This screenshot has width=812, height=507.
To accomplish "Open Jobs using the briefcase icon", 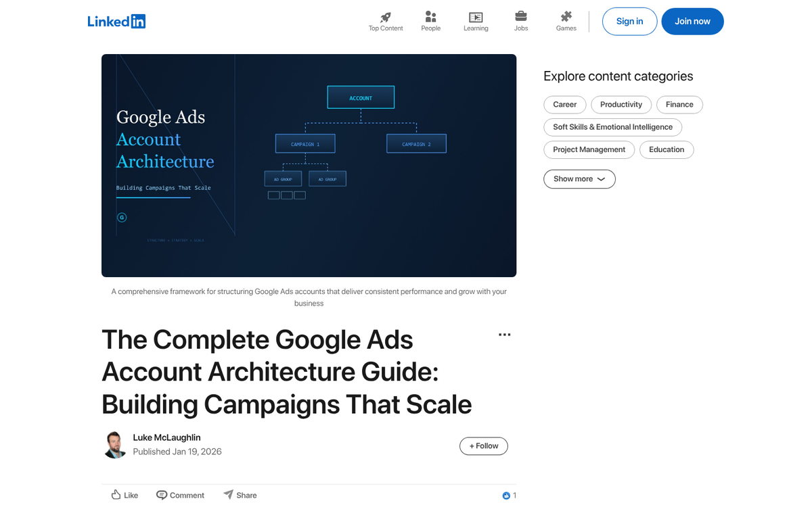I will pyautogui.click(x=521, y=18).
